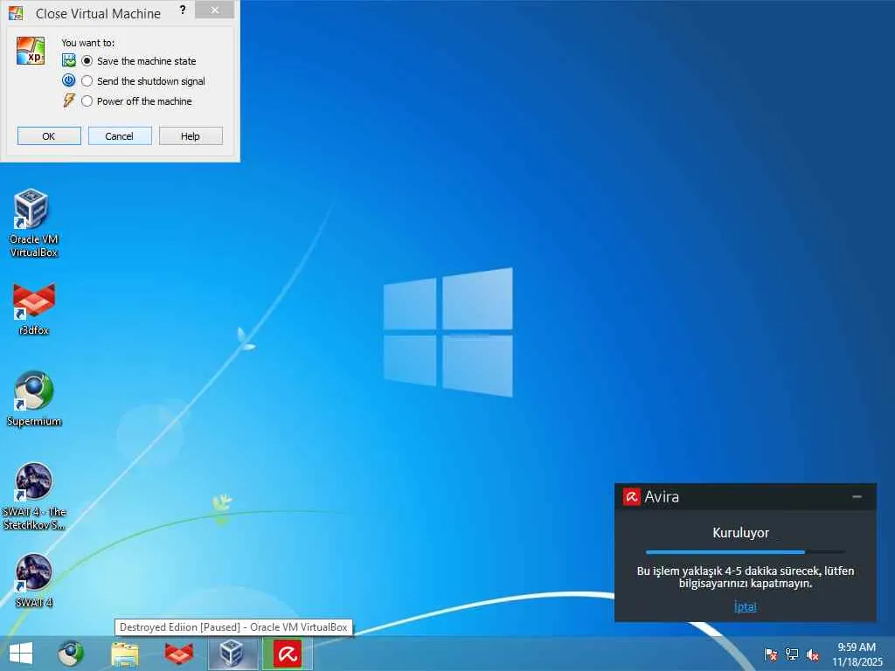This screenshot has width=895, height=671.
Task: Click the save state icon beside first option
Action: (68, 60)
